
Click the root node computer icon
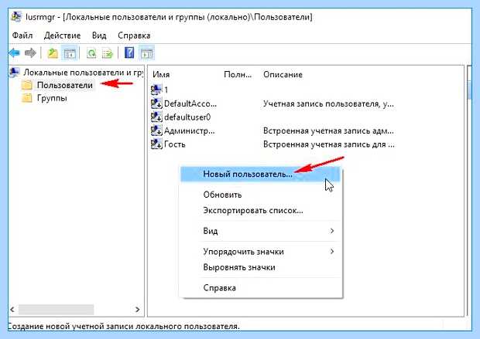[x=15, y=72]
